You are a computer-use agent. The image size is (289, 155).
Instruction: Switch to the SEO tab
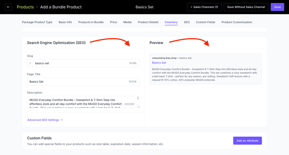pyautogui.click(x=187, y=22)
